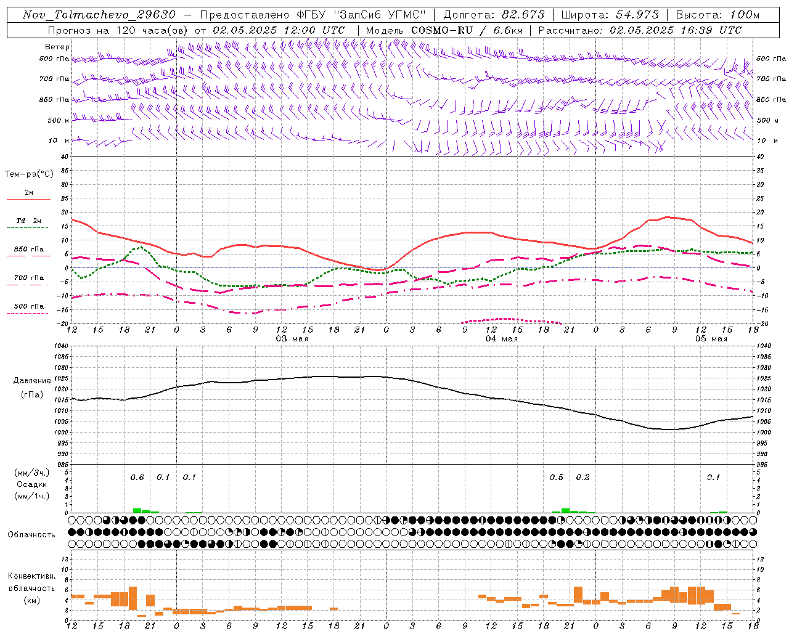This screenshot has height=631, width=789.
Task: Click the Конвективн. convective cloud label
Action: pos(31,576)
